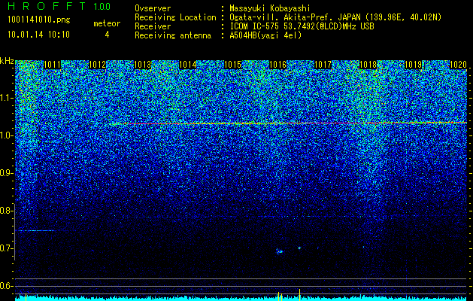
Task: Click the date stamp 10.01.14 10:10
Action: pos(38,35)
